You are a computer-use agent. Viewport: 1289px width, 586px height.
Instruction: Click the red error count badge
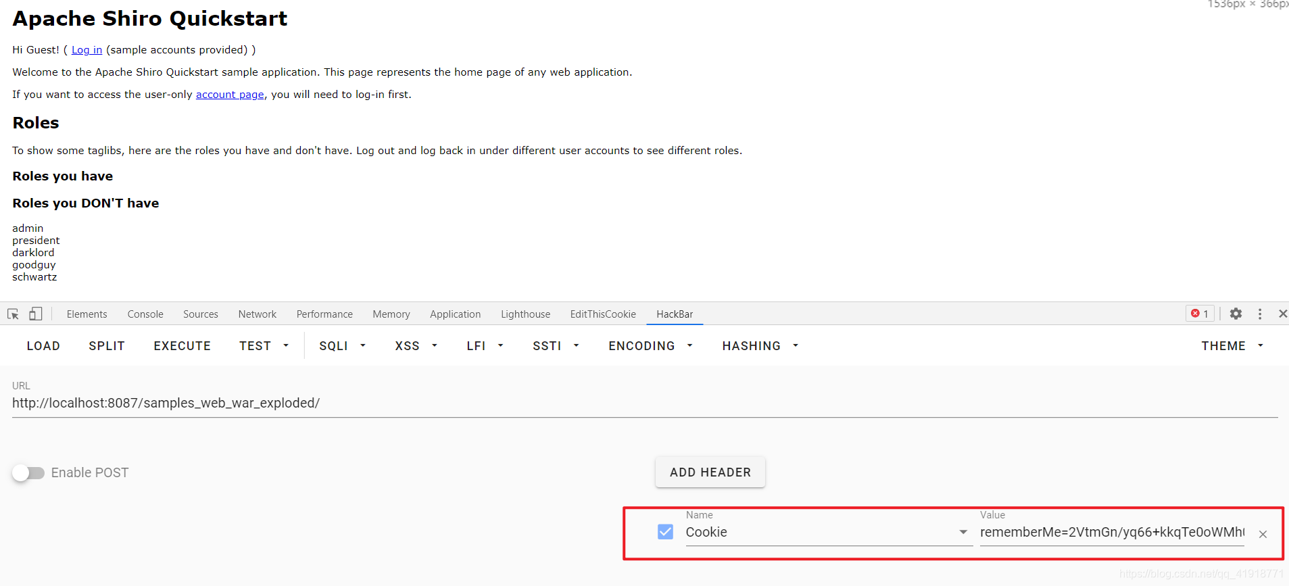click(1200, 314)
